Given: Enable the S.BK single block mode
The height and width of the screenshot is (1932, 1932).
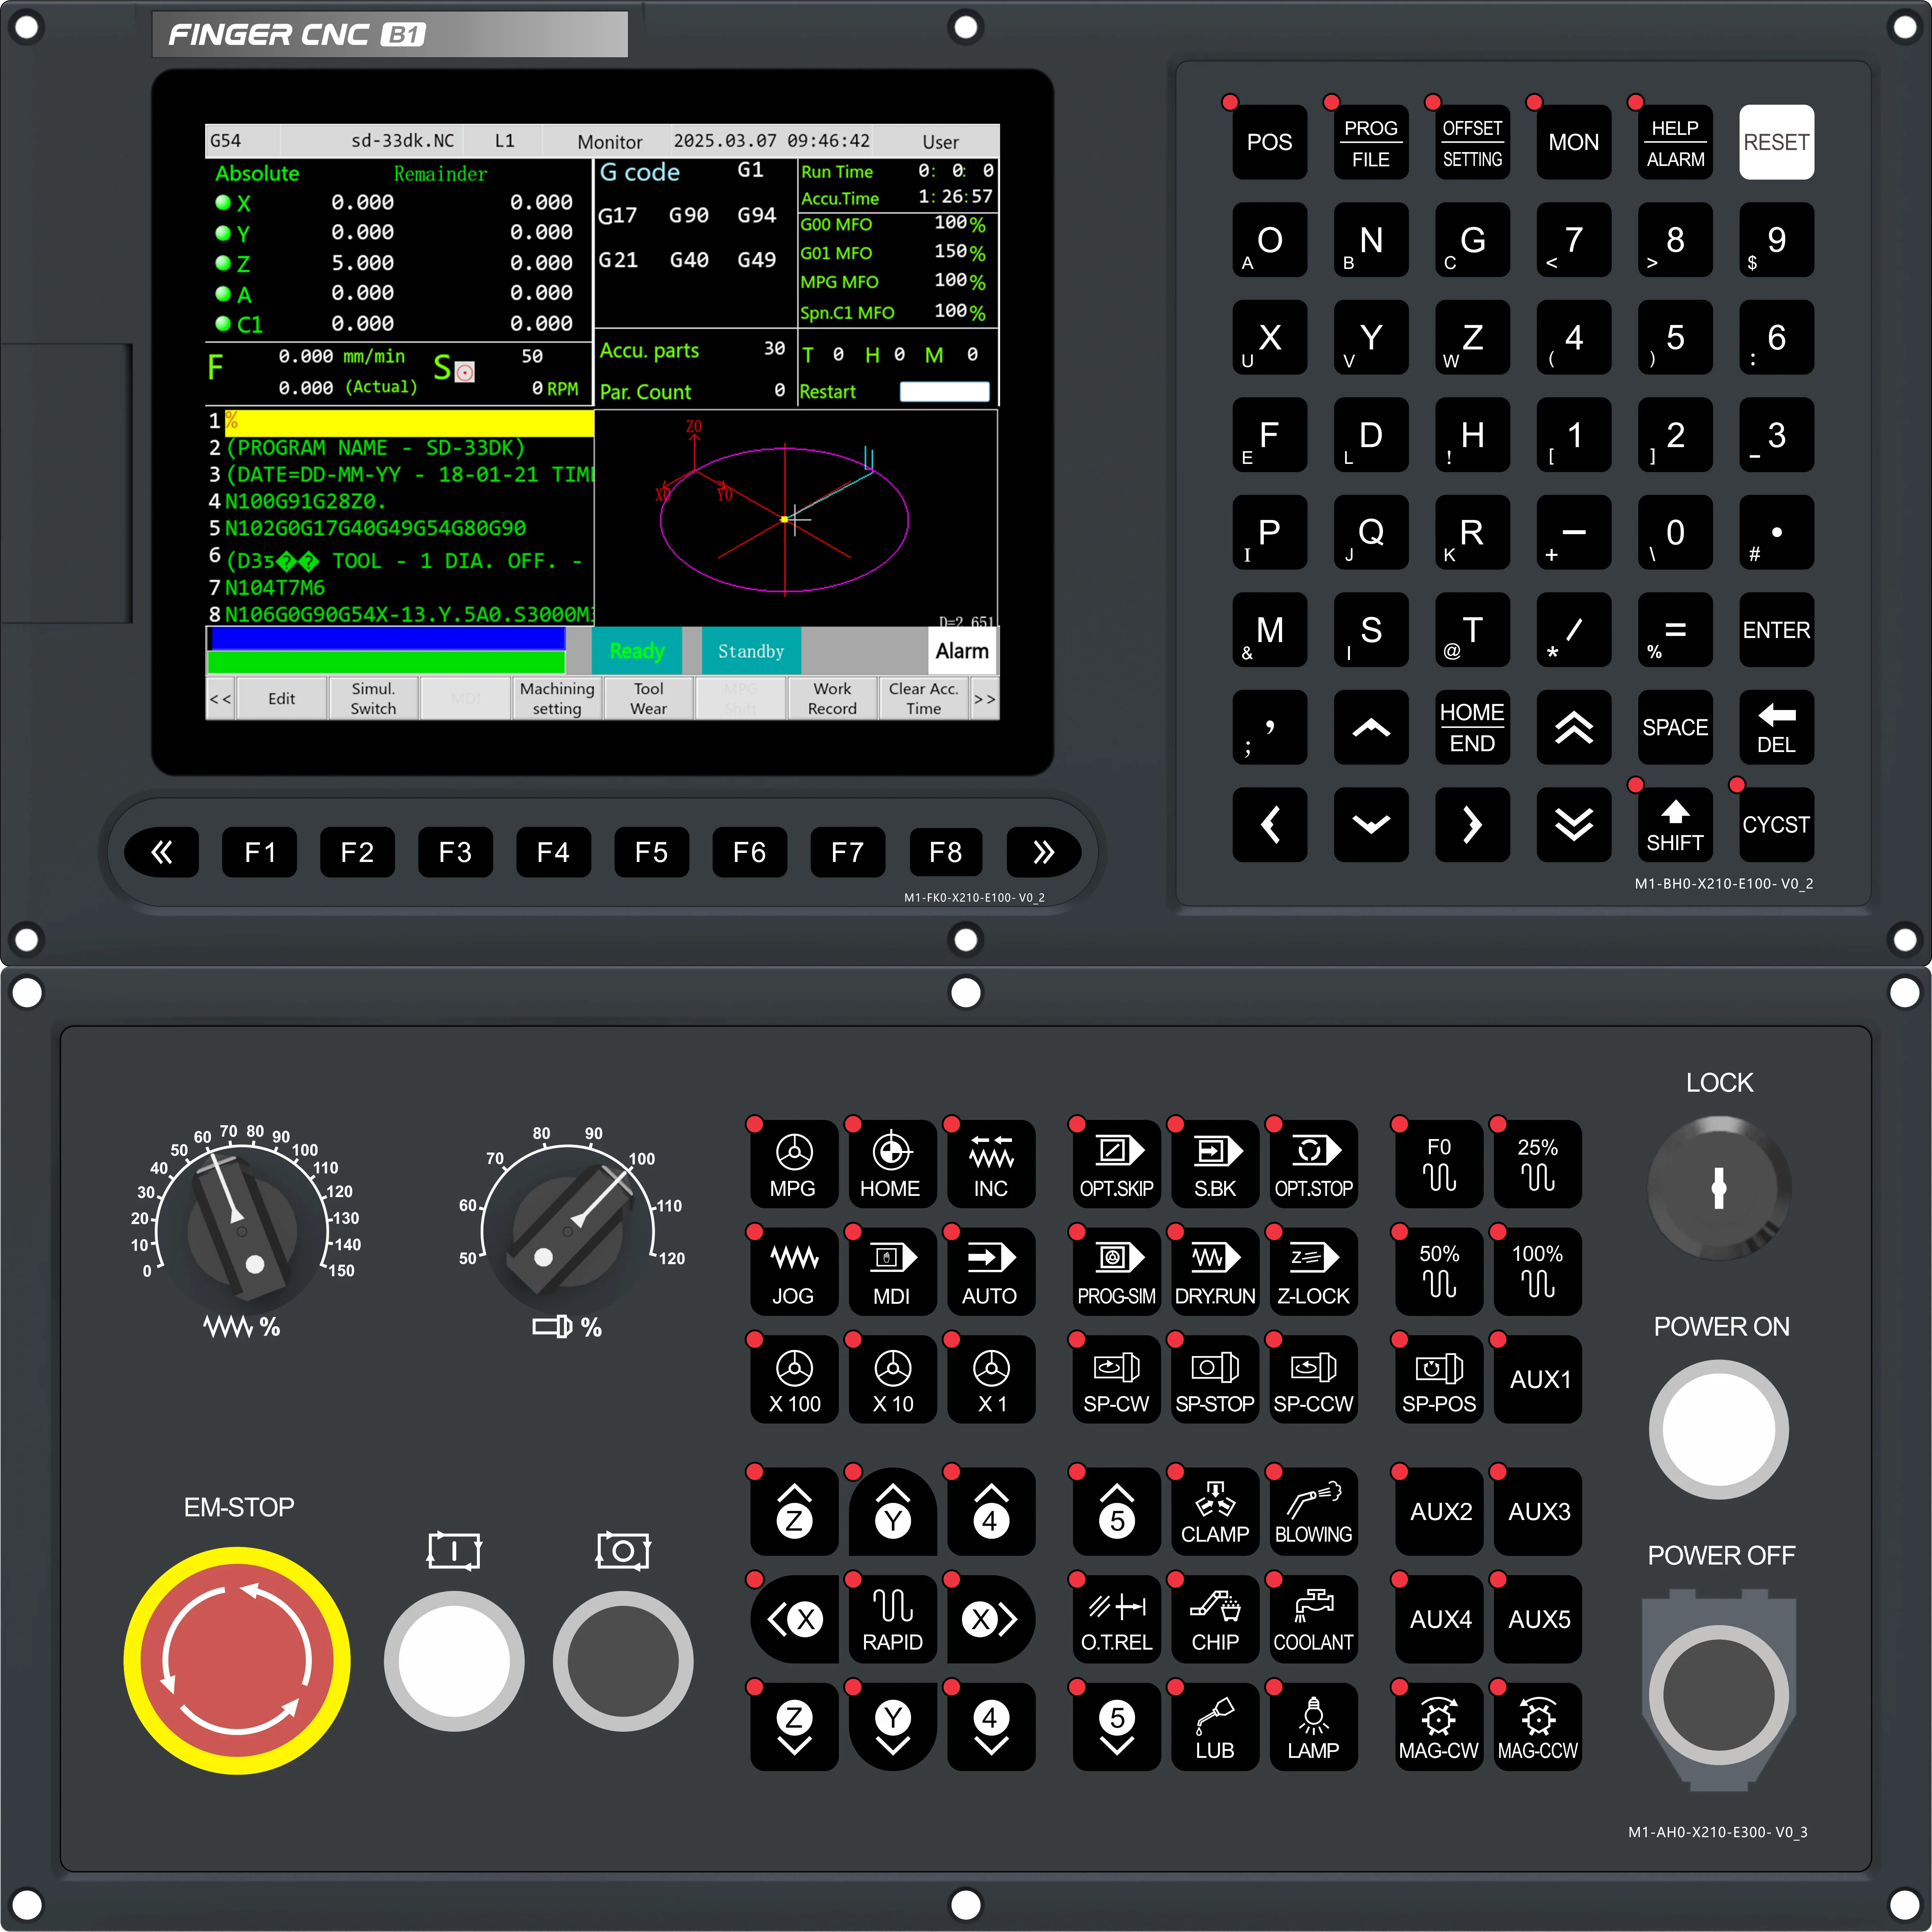Looking at the screenshot, I should 1214,1165.
